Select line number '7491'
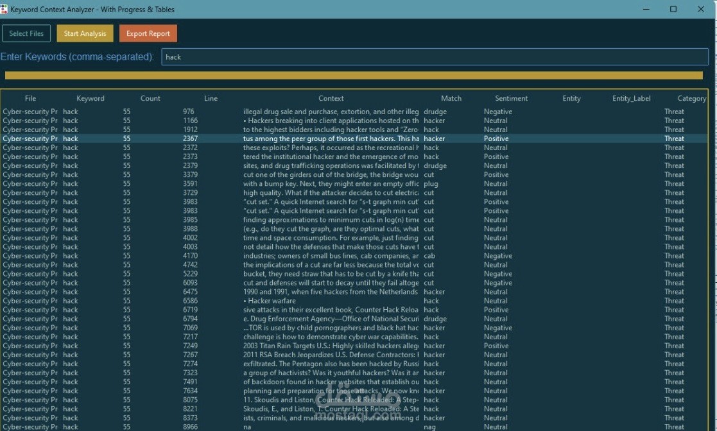The image size is (717, 431). [x=190, y=382]
